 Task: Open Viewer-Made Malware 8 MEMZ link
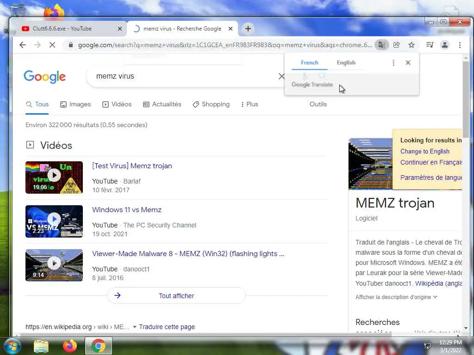188,254
